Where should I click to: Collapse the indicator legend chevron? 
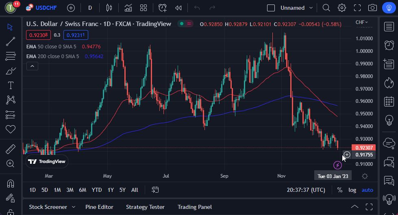pyautogui.click(x=32, y=66)
